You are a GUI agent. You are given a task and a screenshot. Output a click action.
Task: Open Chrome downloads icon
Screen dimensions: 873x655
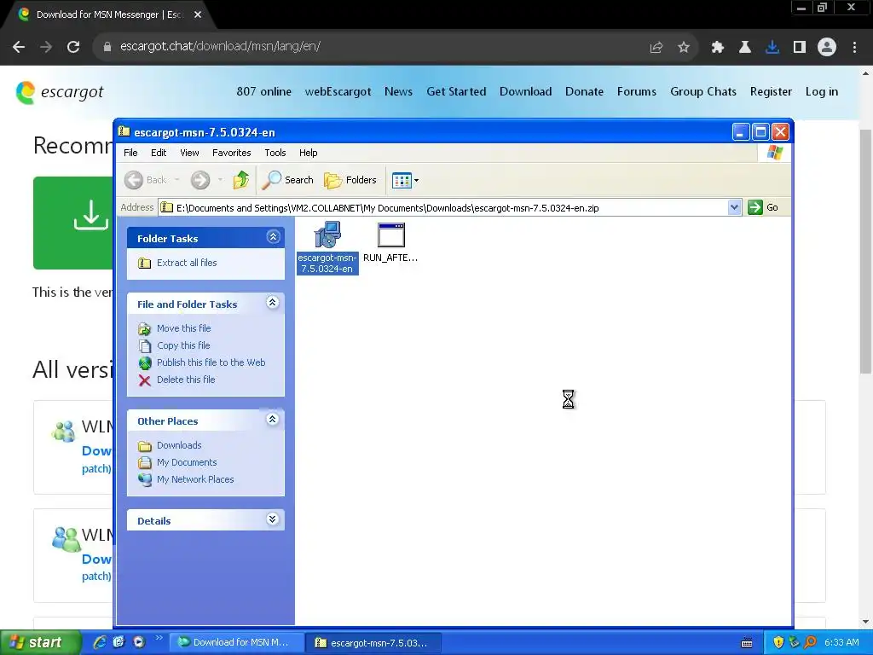coord(772,47)
